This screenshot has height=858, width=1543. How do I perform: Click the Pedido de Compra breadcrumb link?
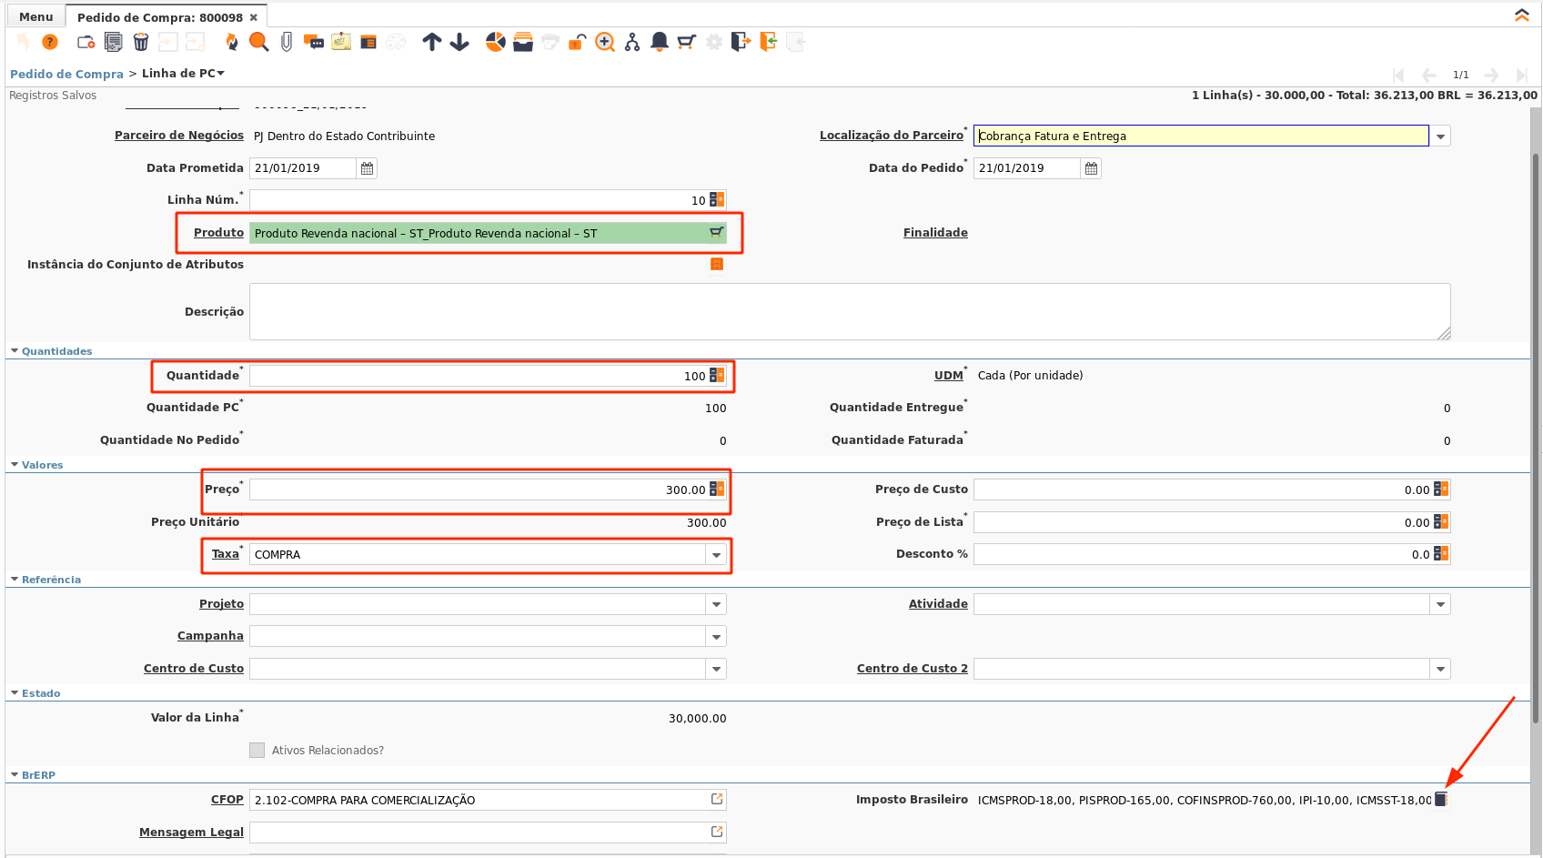click(66, 74)
